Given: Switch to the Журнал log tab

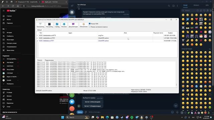Looking at the screenshot, I should pos(40,60).
